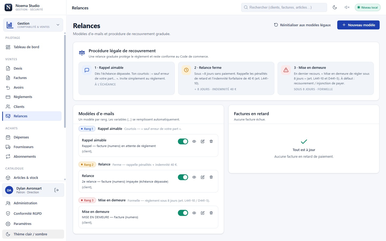Viewport: 386px width, 241px height.
Task: Disable the Mise en demeure template toggle
Action: (183, 213)
